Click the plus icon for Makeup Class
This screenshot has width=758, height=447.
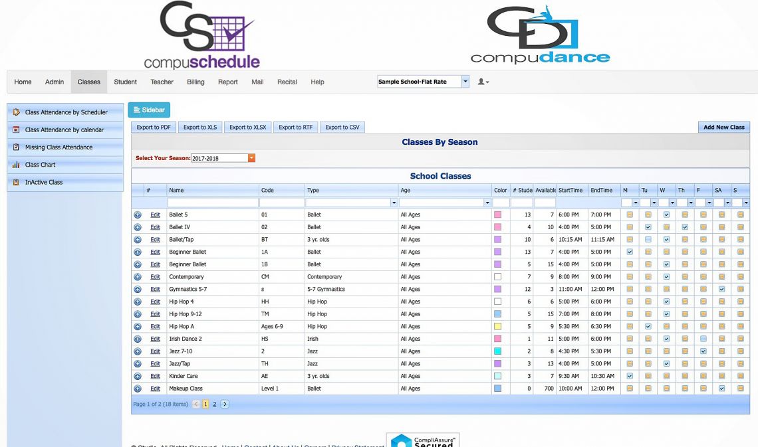138,389
